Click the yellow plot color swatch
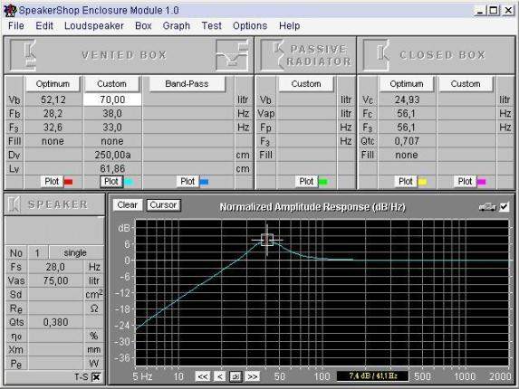The height and width of the screenshot is (389, 519). (x=422, y=182)
